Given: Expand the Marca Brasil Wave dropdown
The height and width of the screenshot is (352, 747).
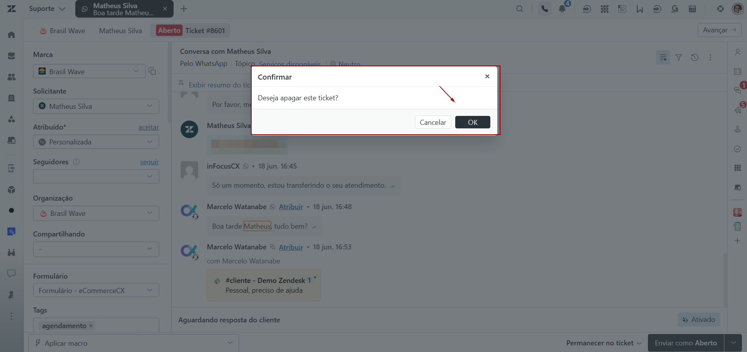Looking at the screenshot, I should tap(89, 71).
